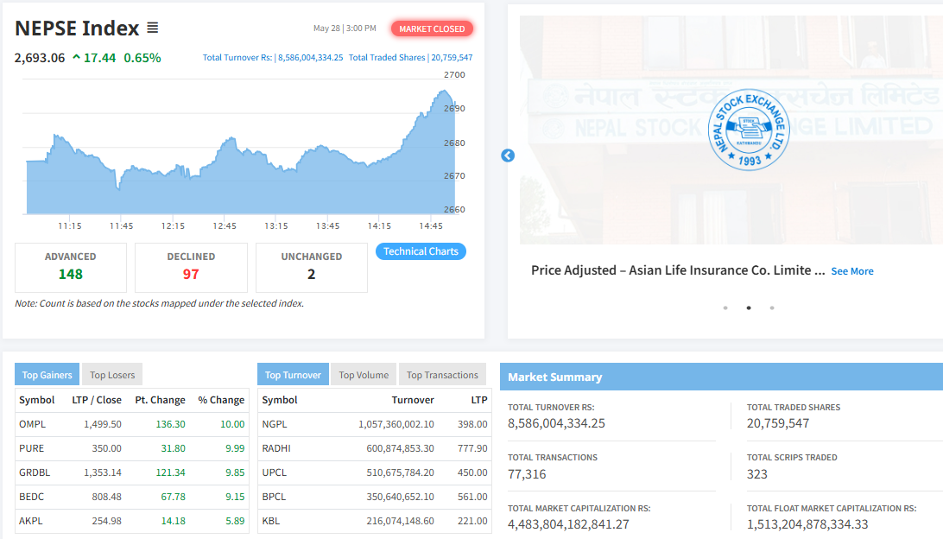Open the Technical Charts view
Screen dimensions: 943x539
(421, 251)
